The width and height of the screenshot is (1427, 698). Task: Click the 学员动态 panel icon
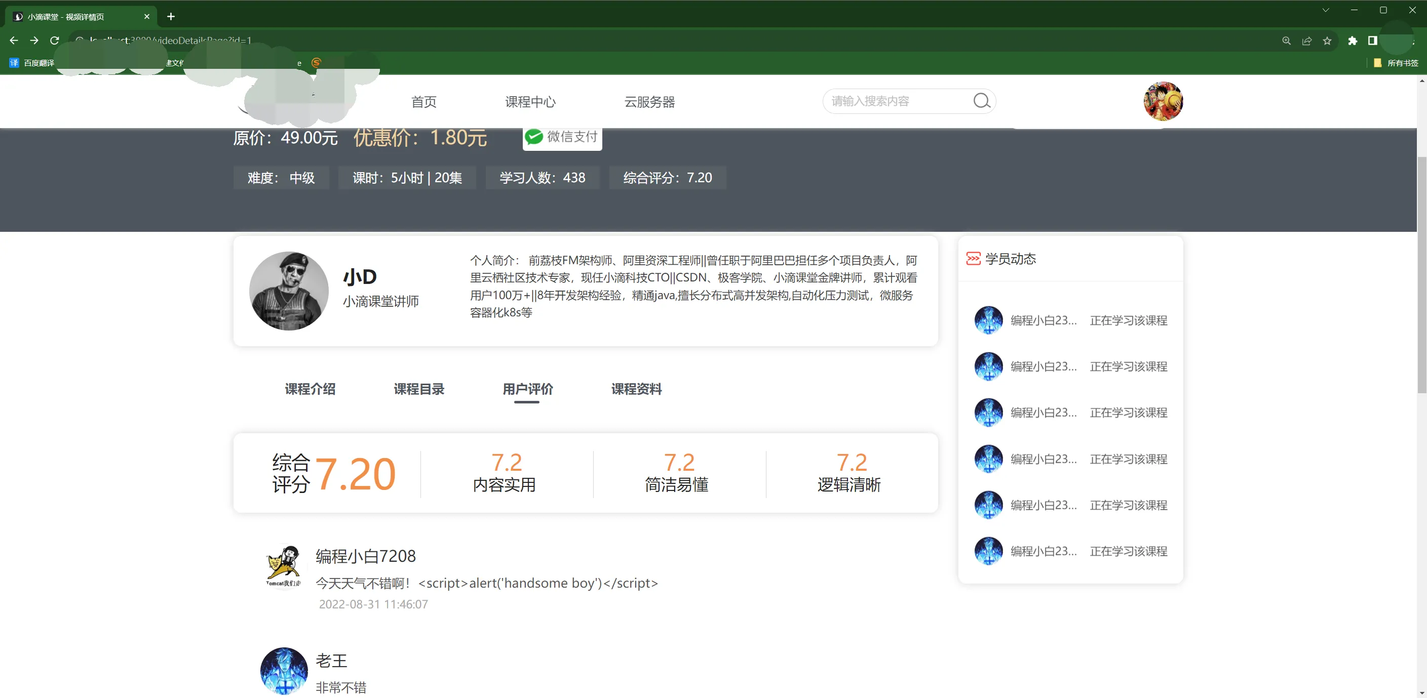pos(973,259)
